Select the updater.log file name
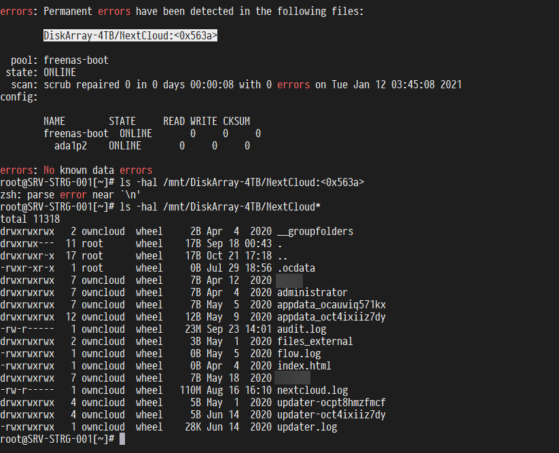The width and height of the screenshot is (559, 453). point(307,427)
